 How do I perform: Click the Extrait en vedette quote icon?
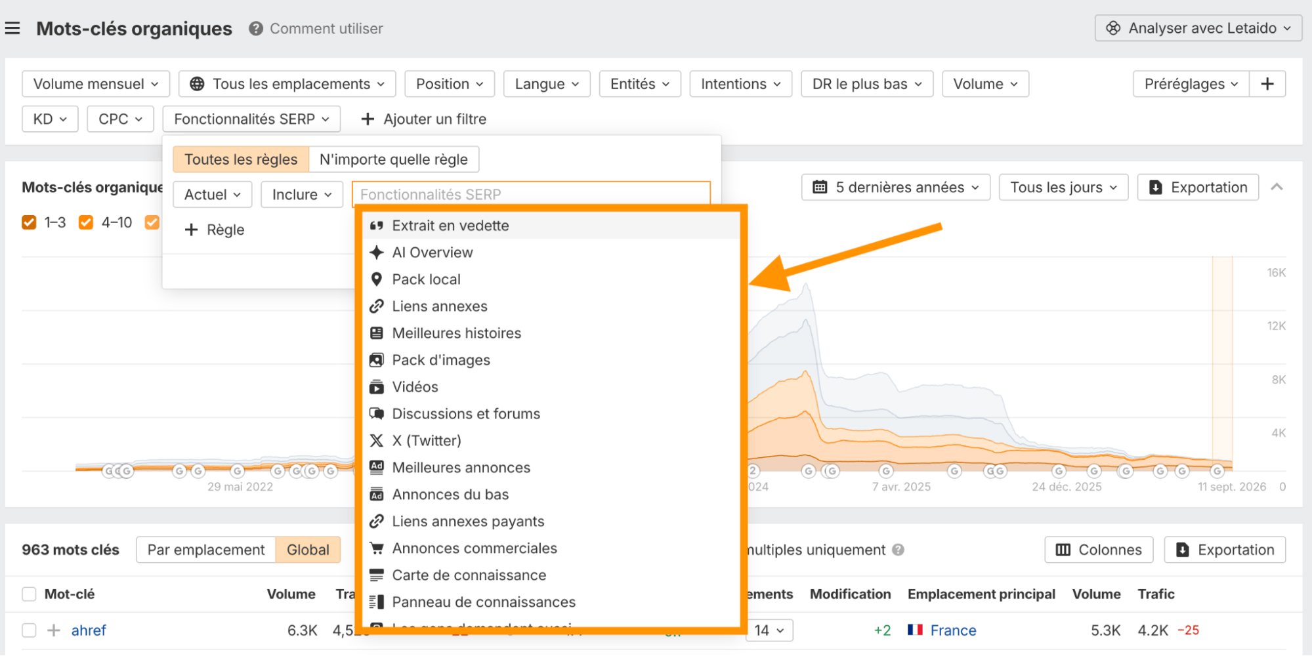pyautogui.click(x=376, y=226)
